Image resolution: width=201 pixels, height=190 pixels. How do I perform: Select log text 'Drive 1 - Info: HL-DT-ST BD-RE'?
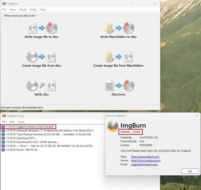click(x=38, y=146)
